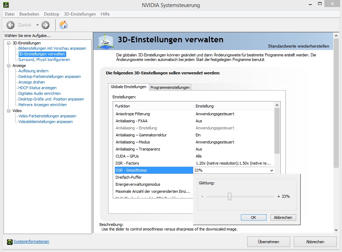Select Maximale Anzahl der vorgerenderten Einz… row
The width and height of the screenshot is (342, 252).
coord(154,191)
